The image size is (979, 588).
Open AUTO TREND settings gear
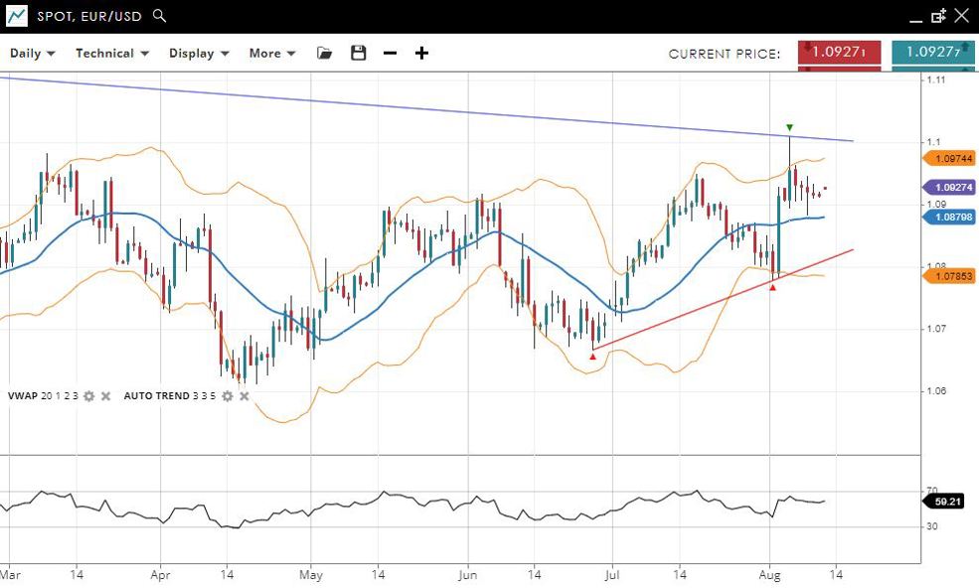tap(227, 395)
